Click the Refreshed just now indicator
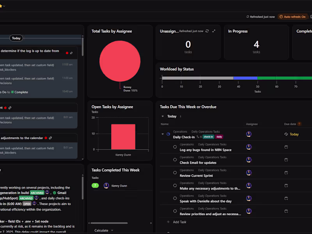Viewport: 312px width, 234px height. coord(261,17)
